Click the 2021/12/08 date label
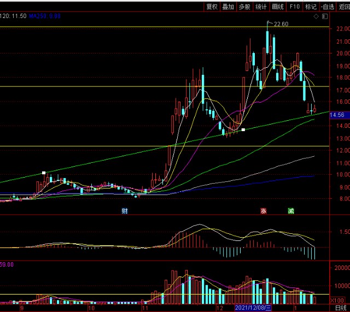 [x=253, y=308]
